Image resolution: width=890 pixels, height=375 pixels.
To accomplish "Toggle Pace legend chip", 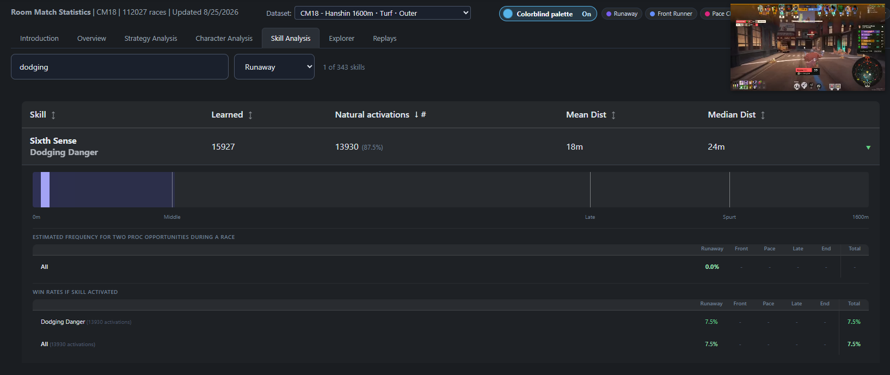I will tap(716, 14).
